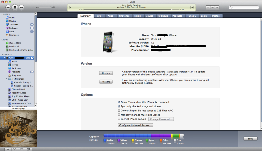Switch to Cover Flow view
This screenshot has height=151, width=262.
[217, 7]
